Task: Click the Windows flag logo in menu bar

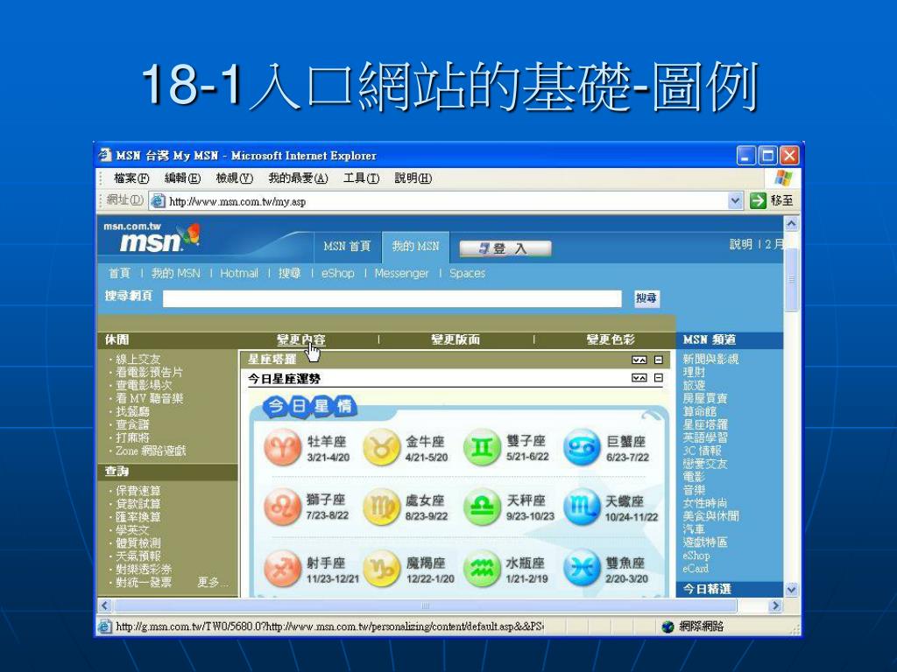Action: click(783, 178)
